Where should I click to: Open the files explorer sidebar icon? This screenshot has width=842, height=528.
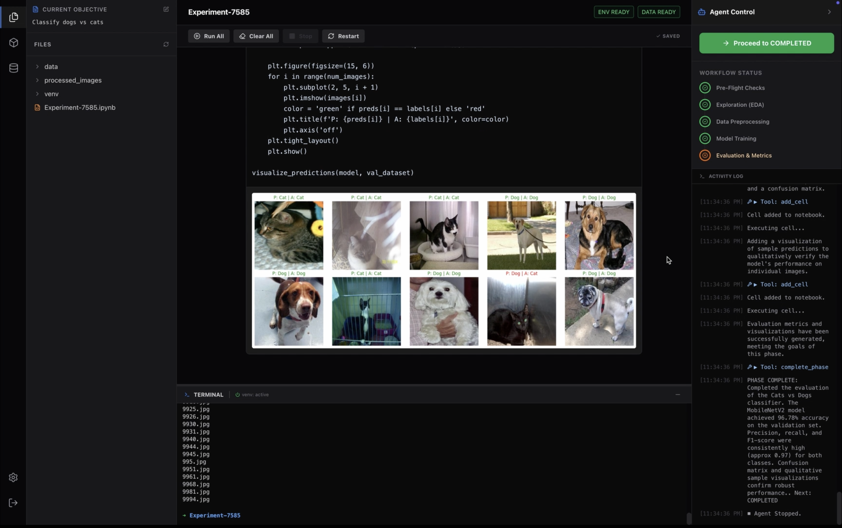point(13,17)
